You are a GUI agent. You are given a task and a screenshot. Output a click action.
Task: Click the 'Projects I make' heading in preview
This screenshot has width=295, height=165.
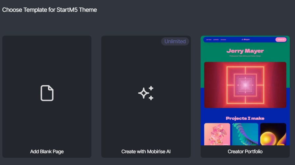pos(245,118)
